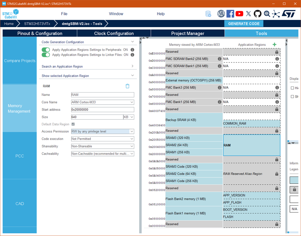This screenshot has height=236, width=301.
Task: Collapse Show selected Application Region section
Action: (x=132, y=76)
